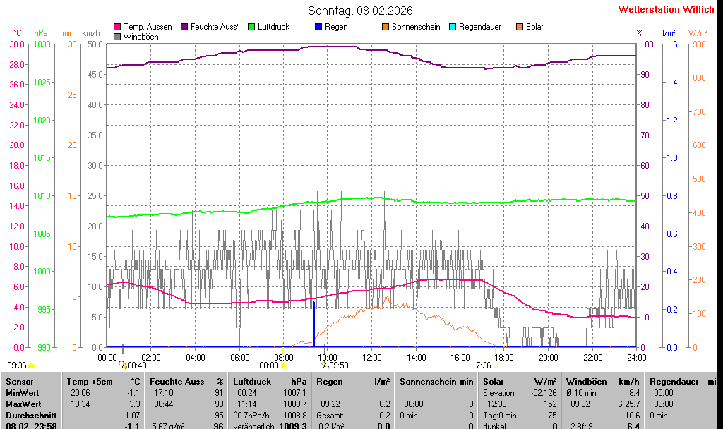Screen dimensions: 723x429
Task: Click the purple Feuchte Auss legend square
Action: tap(184, 27)
